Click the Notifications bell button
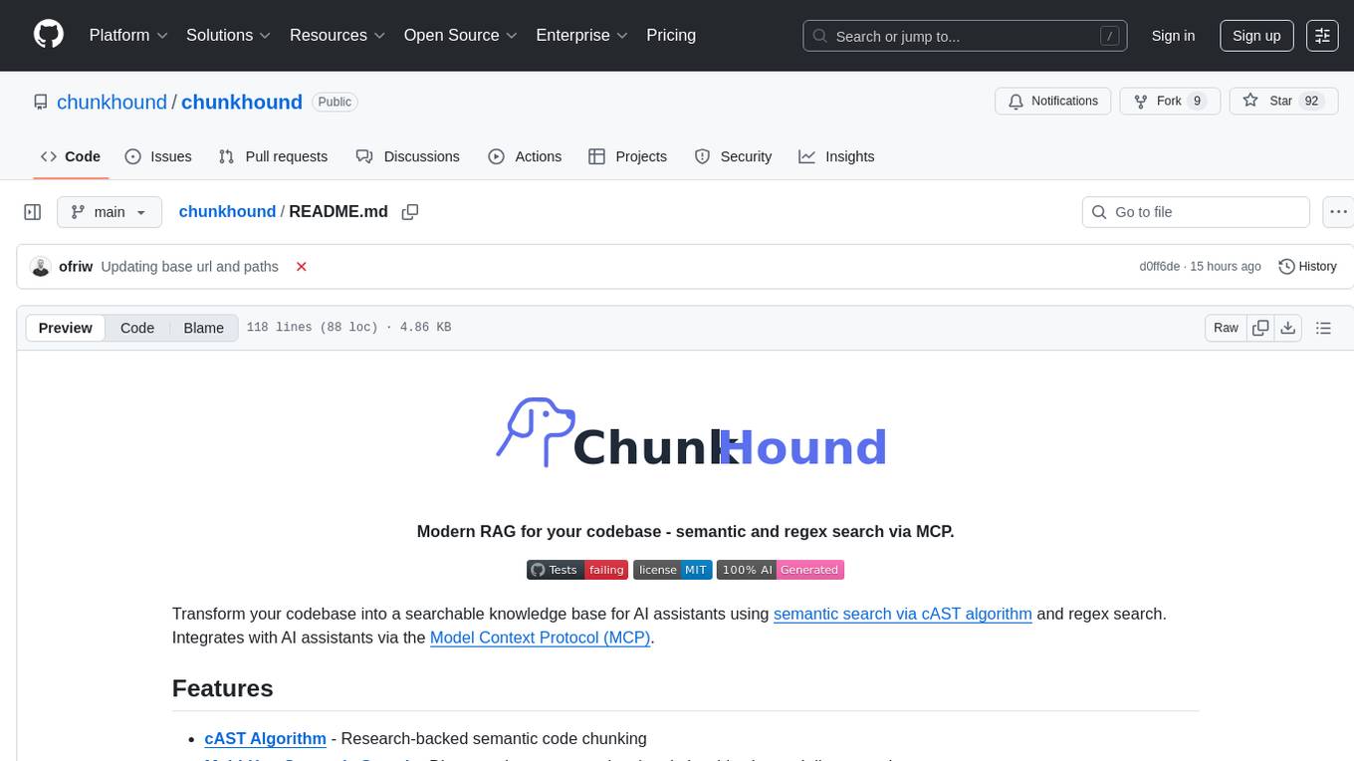Viewport: 1354px width, 761px height. (1053, 101)
